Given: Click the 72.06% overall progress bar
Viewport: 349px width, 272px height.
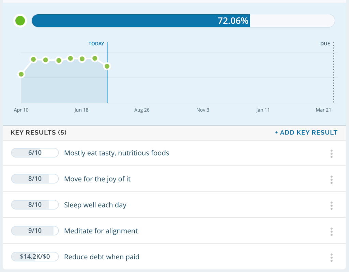Looking at the screenshot, I should coord(183,21).
